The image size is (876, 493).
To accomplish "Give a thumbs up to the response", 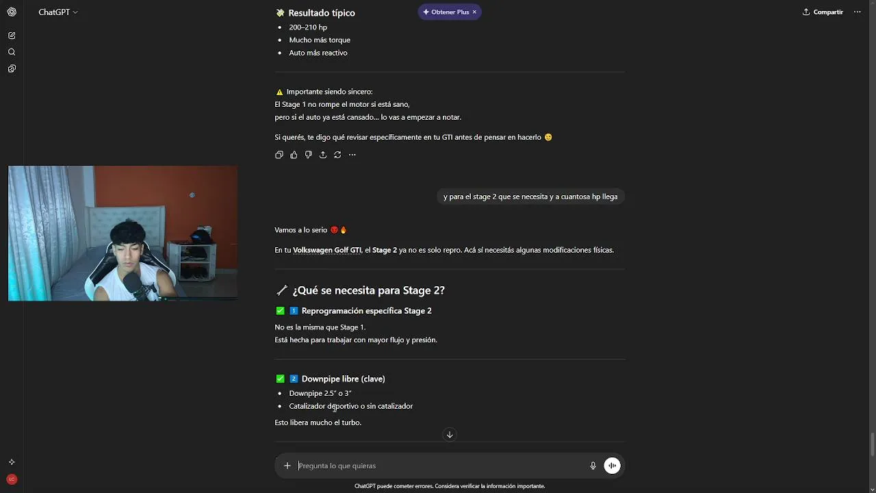I will (x=294, y=155).
